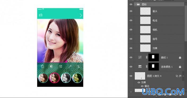Select the layer mask of 曲线 1

[x=154, y=57]
